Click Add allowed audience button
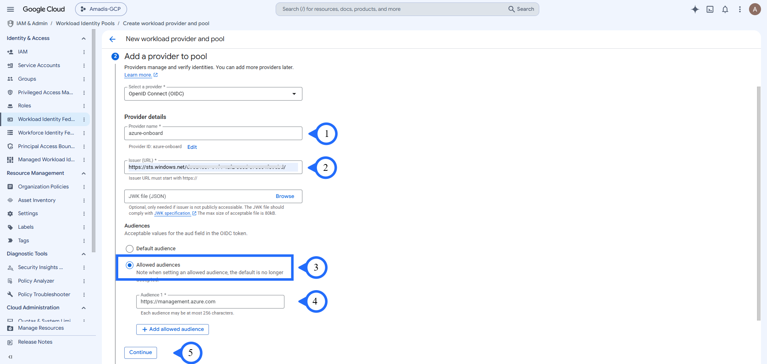This screenshot has height=364, width=767. point(173,329)
